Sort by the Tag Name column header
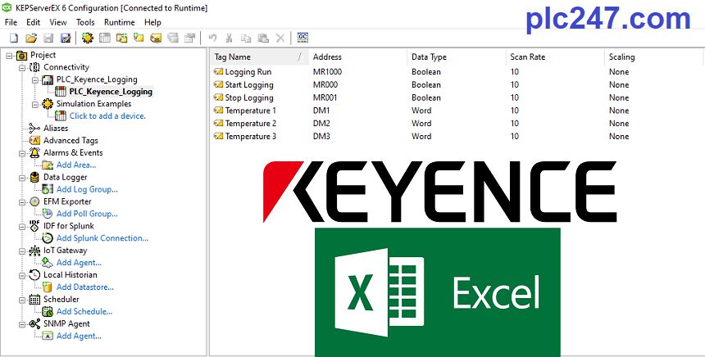The image size is (705, 357). coord(259,57)
